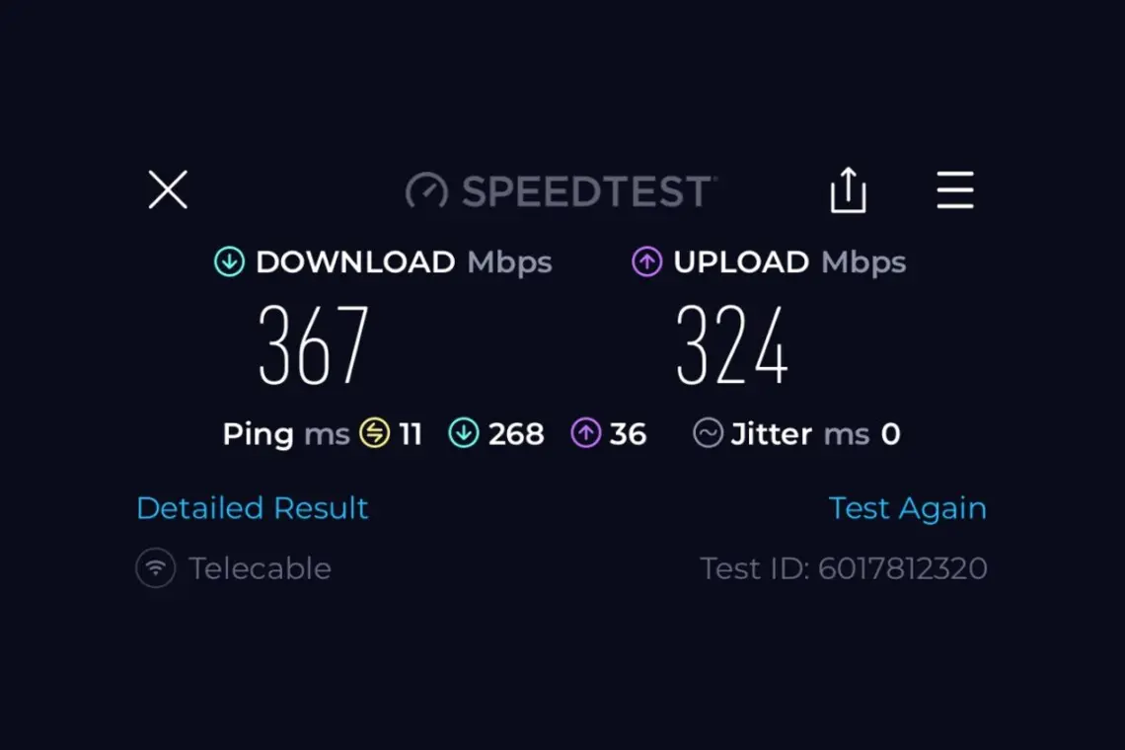This screenshot has height=750, width=1125.
Task: Open the Detailed Result link
Action: 253,508
